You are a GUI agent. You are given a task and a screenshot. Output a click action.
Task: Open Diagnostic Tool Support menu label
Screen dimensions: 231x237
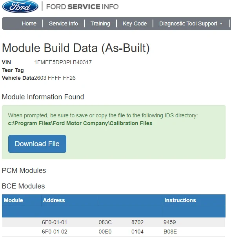tap(188, 23)
